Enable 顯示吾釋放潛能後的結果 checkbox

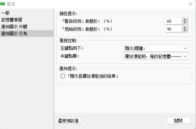[x=63, y=76]
